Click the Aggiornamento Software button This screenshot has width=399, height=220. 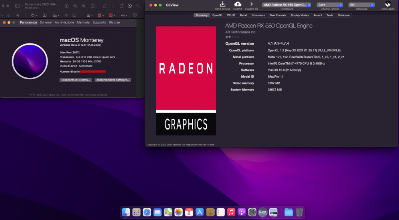[x=113, y=80]
